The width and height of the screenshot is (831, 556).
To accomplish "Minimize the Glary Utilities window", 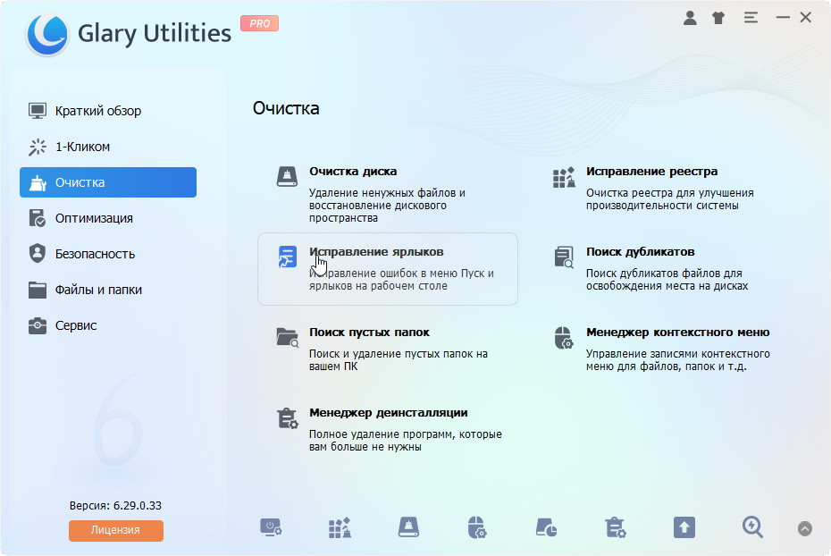I will [783, 18].
